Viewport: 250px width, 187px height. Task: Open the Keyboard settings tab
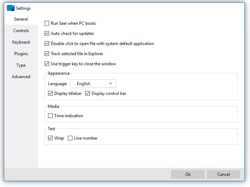coord(21,42)
